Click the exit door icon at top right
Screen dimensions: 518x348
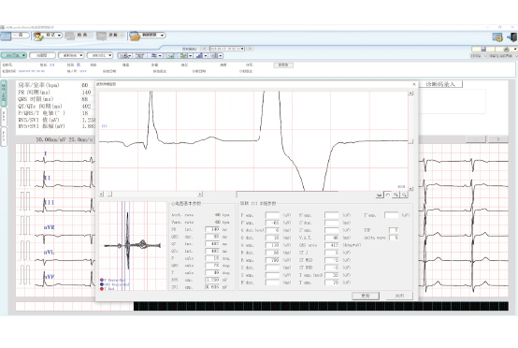tap(512, 37)
